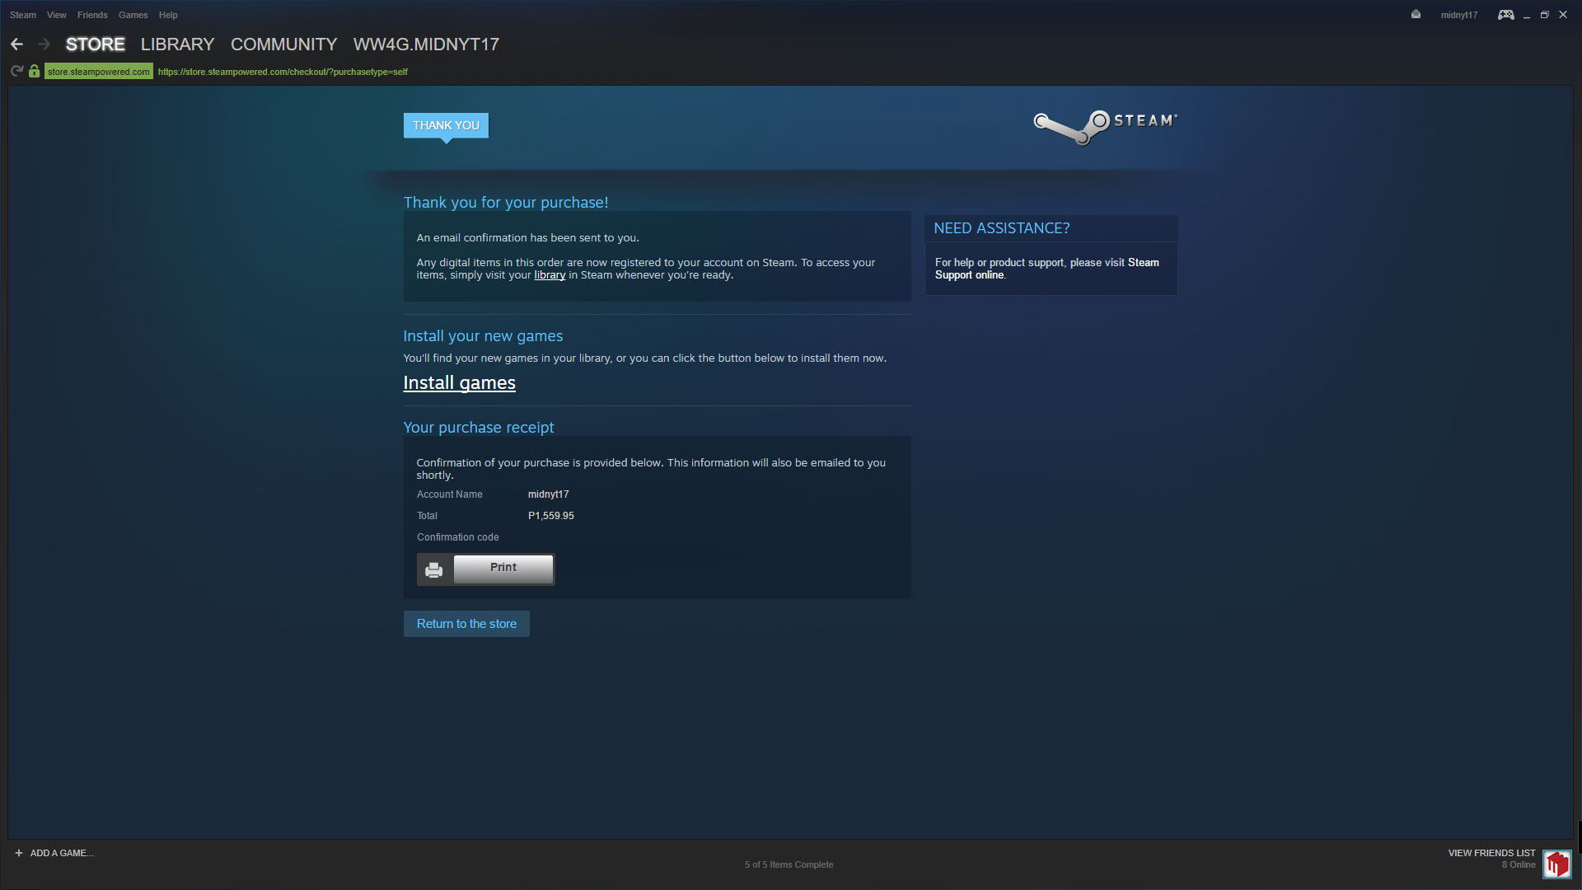Open the Steam Support online link
Image resolution: width=1582 pixels, height=890 pixels.
[1046, 269]
